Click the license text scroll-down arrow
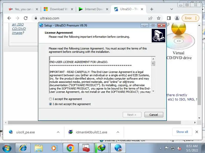205x153 pixels. tap(153, 91)
